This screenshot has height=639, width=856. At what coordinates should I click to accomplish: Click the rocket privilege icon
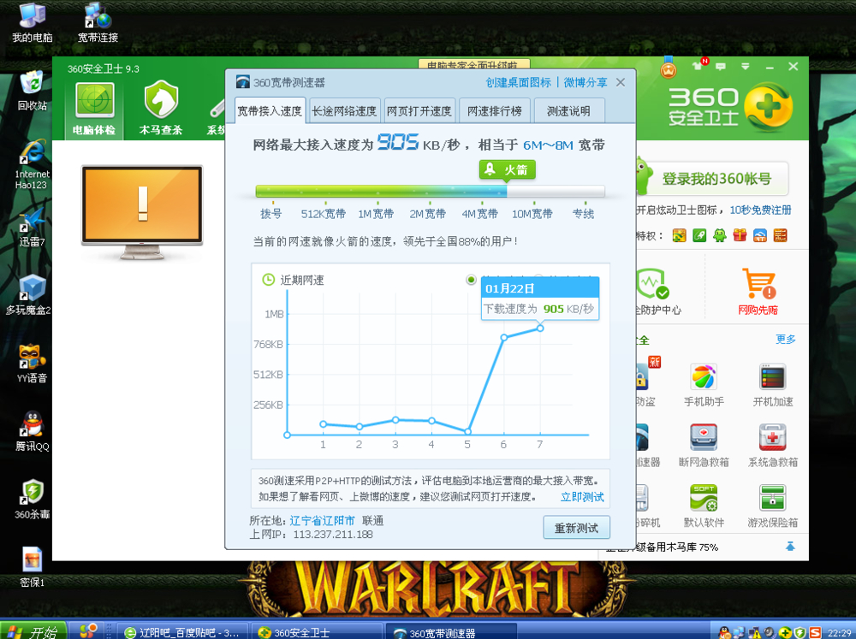click(699, 235)
